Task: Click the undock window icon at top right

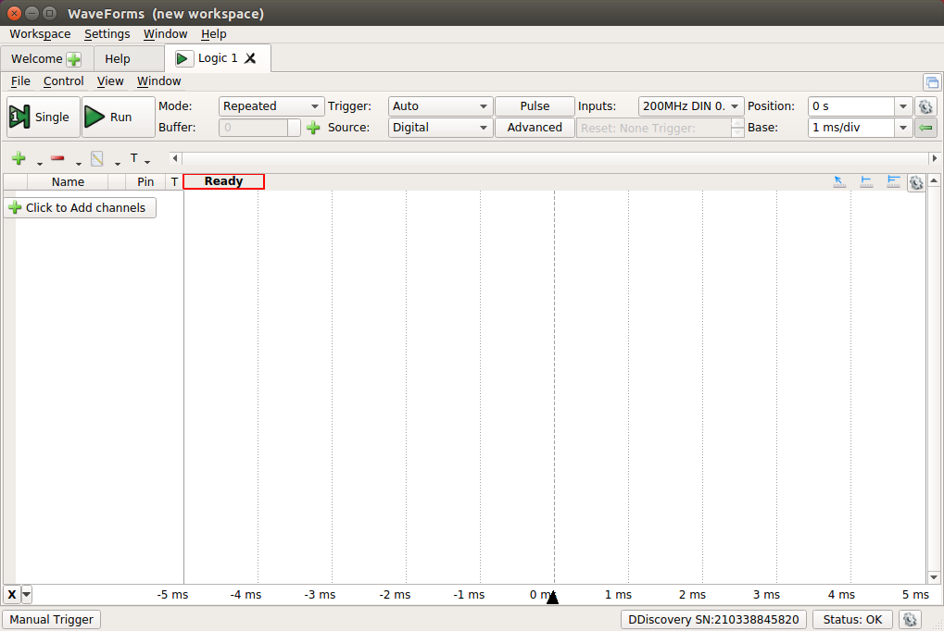Action: pos(932,82)
